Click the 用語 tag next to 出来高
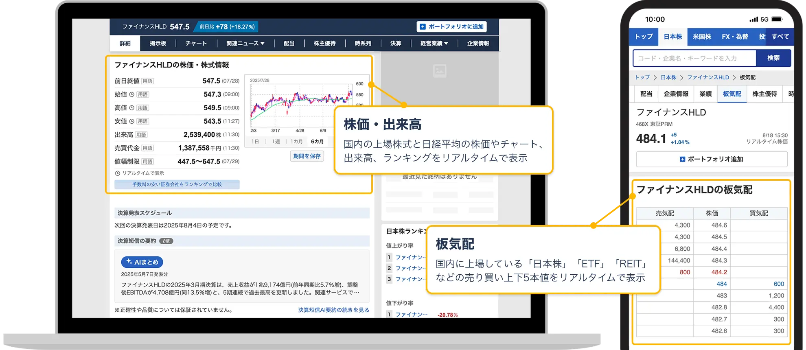 141,135
